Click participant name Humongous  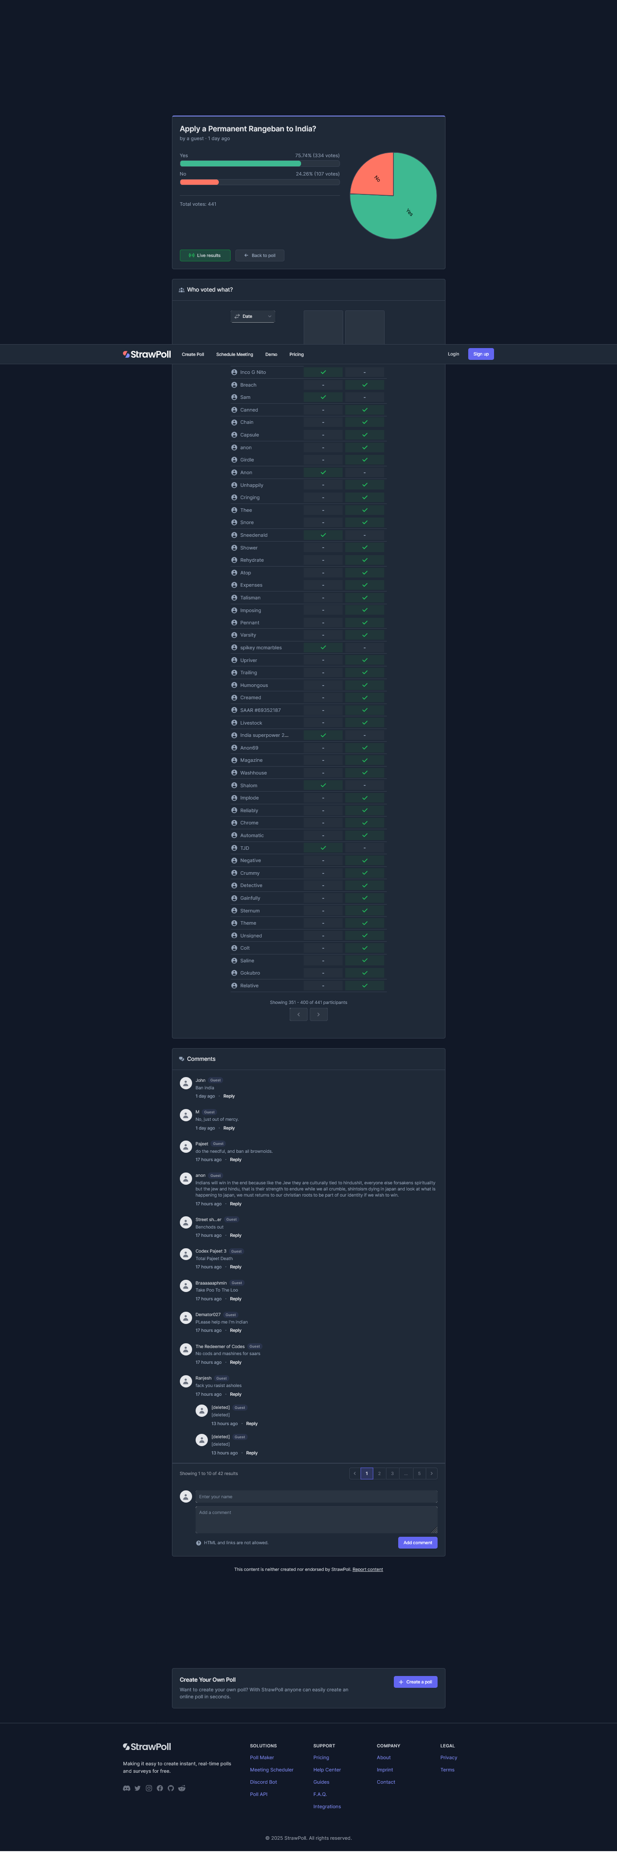253,685
